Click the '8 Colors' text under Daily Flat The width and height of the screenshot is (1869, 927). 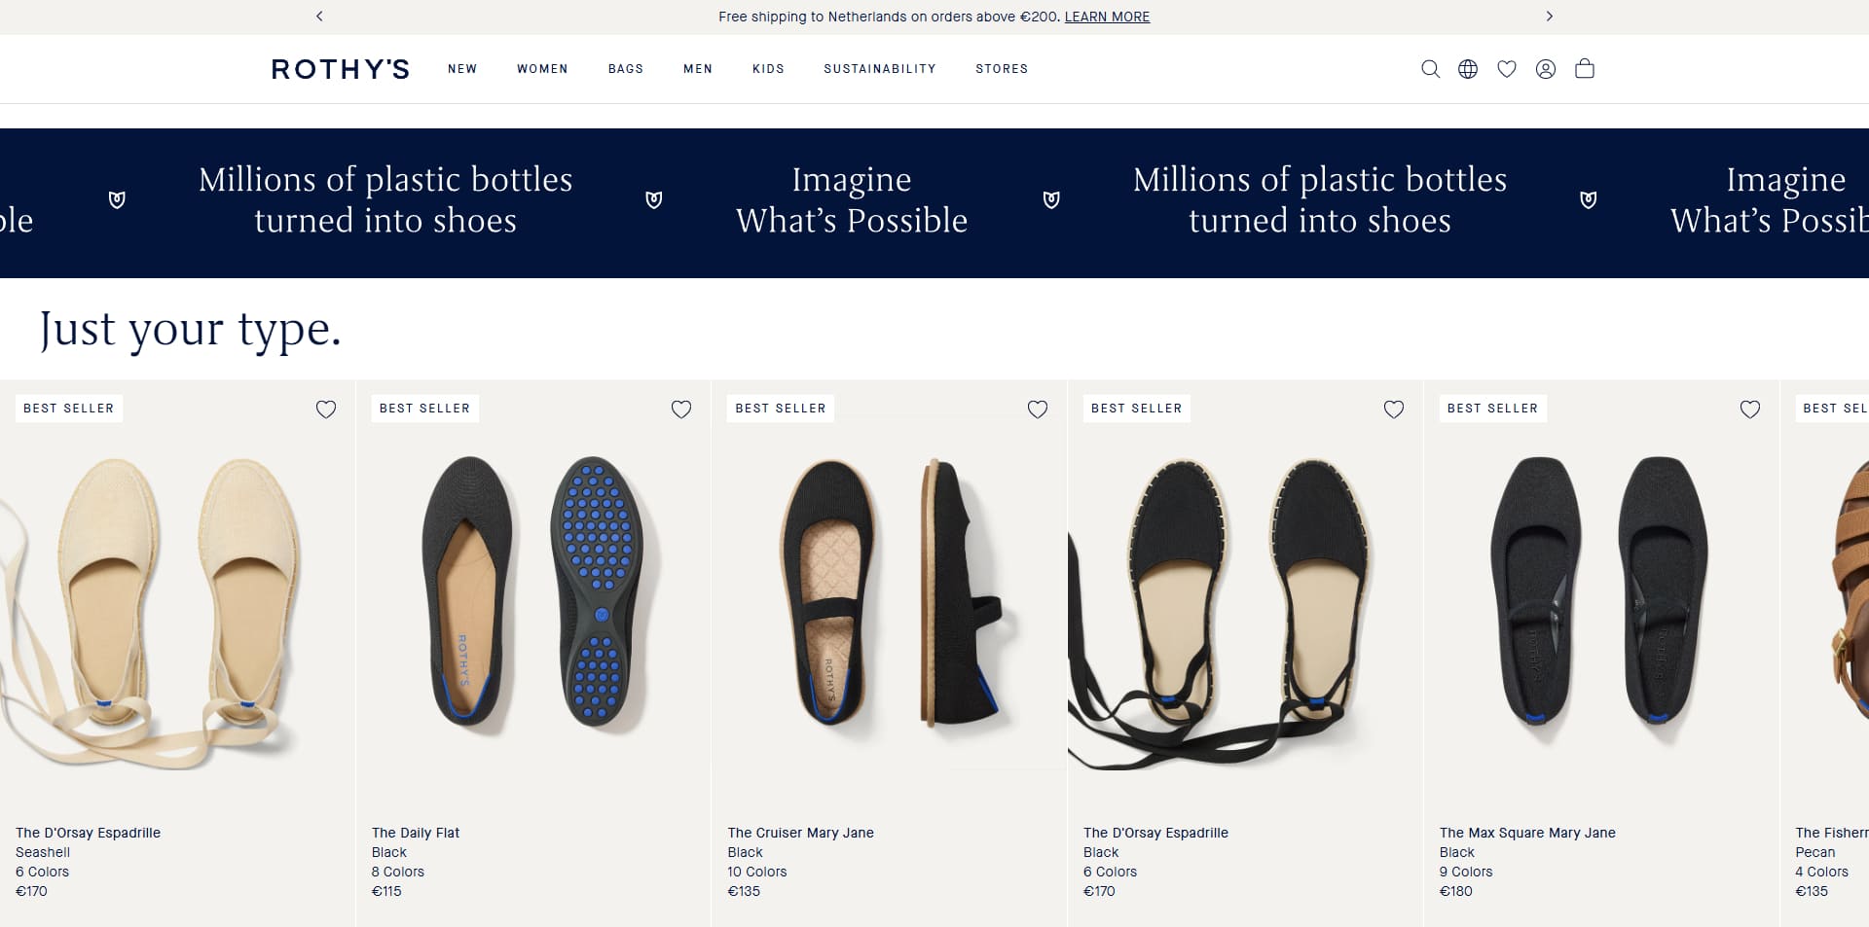[398, 872]
